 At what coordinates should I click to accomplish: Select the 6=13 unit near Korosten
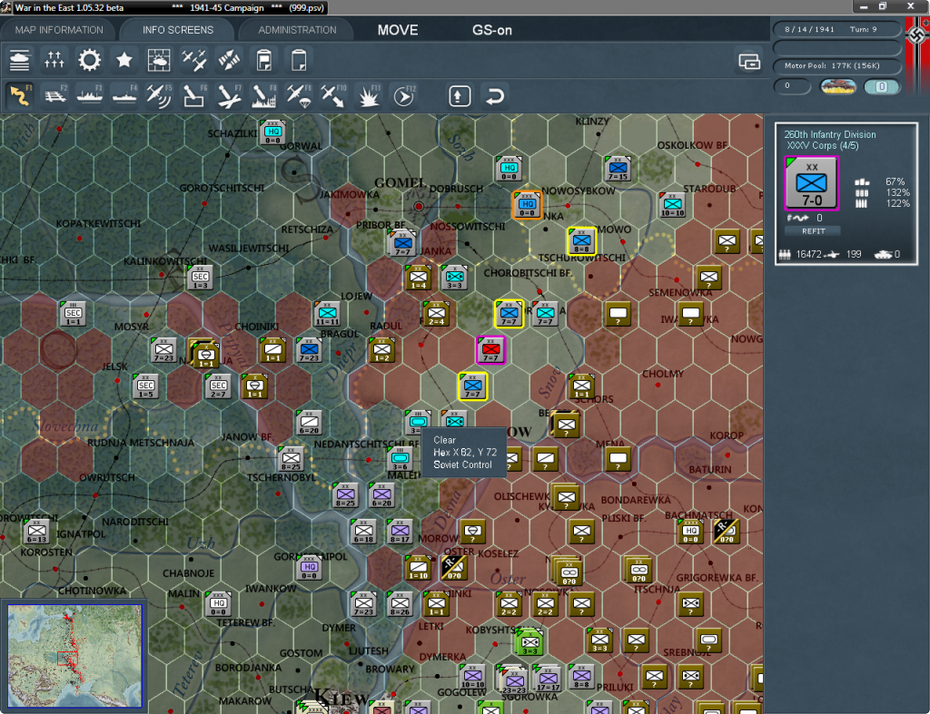(36, 531)
